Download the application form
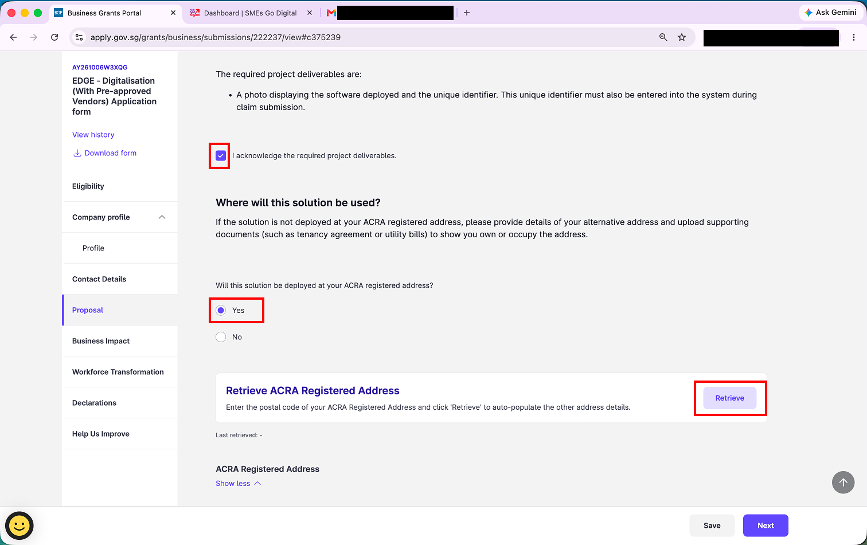867x545 pixels. point(104,153)
